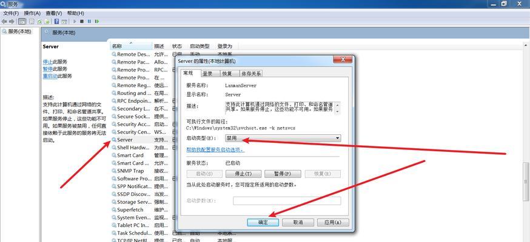Sort the list by the 名称 column header
The width and height of the screenshot is (530, 242).
click(132, 46)
